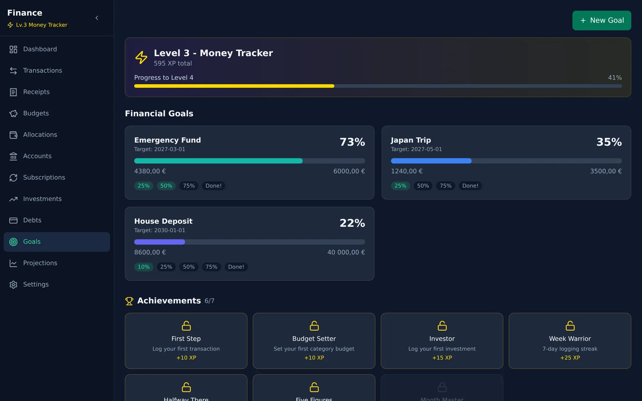Click the 595 XP total text
This screenshot has height=401, width=642.
[x=173, y=64]
